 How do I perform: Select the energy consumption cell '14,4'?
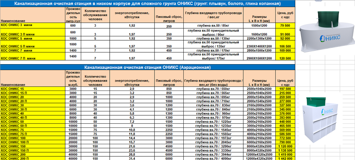pyautogui.click(x=132, y=138)
